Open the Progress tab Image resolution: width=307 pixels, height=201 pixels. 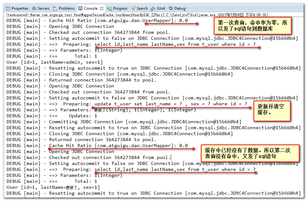click(x=117, y=8)
